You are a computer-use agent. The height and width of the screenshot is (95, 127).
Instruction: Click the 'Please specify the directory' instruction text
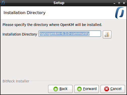52,25
